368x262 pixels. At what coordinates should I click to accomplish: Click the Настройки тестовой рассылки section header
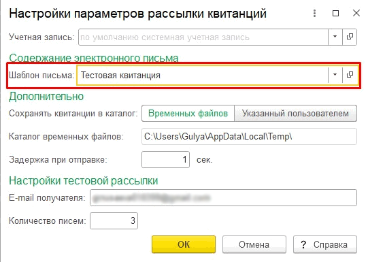(x=84, y=181)
